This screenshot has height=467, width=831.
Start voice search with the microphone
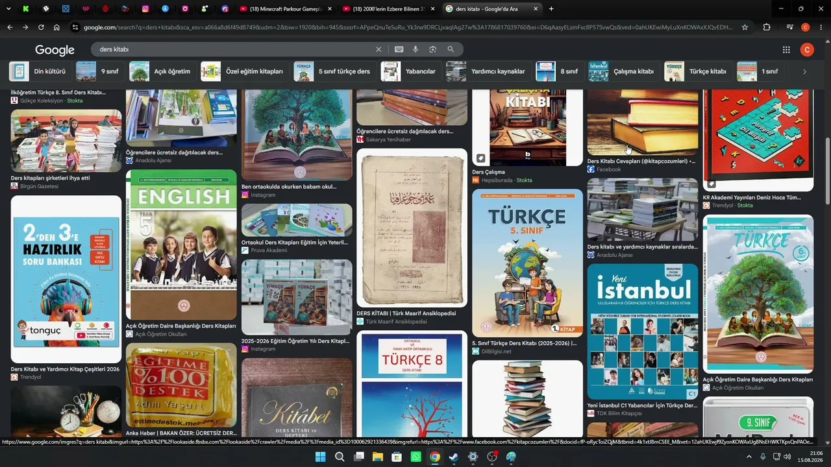(415, 49)
